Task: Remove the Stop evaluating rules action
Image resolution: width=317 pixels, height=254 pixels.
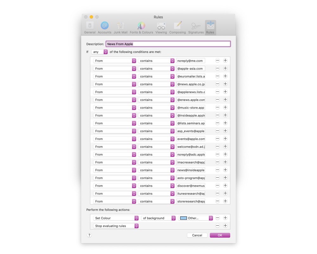Action: 217,226
